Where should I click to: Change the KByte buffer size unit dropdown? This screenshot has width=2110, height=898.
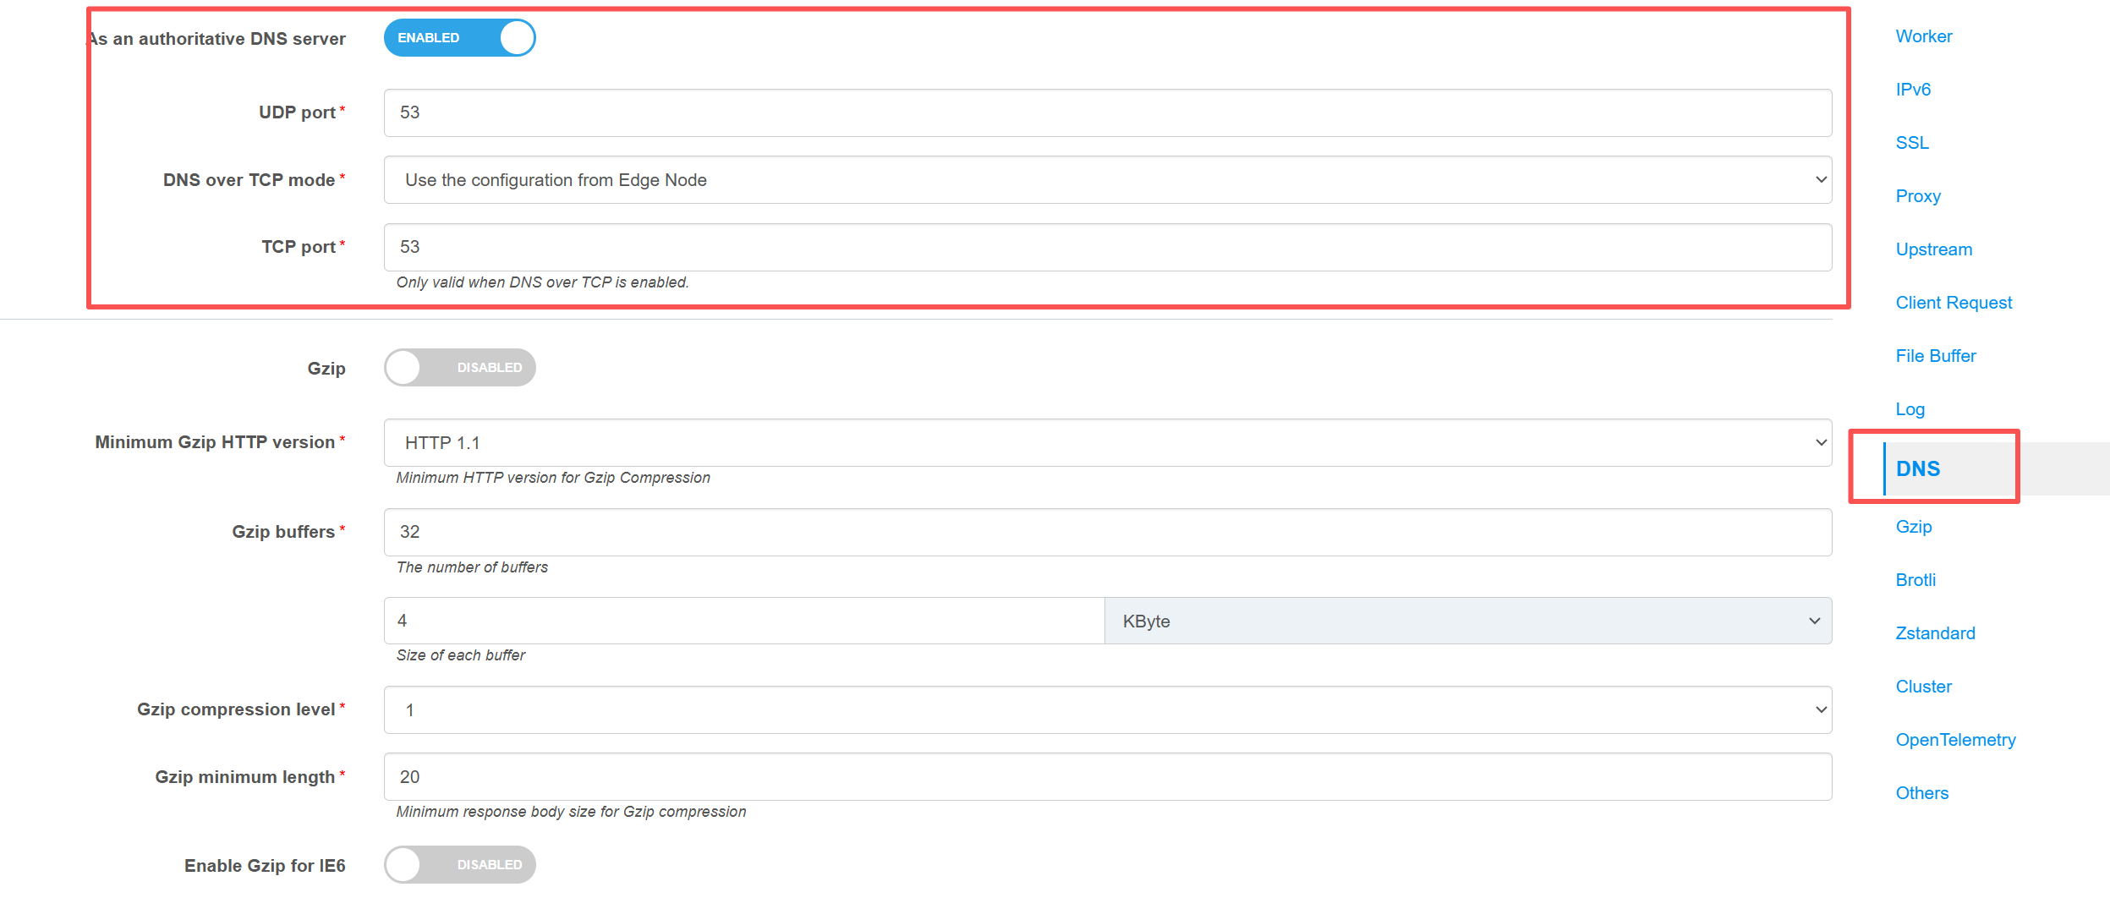click(x=1467, y=621)
